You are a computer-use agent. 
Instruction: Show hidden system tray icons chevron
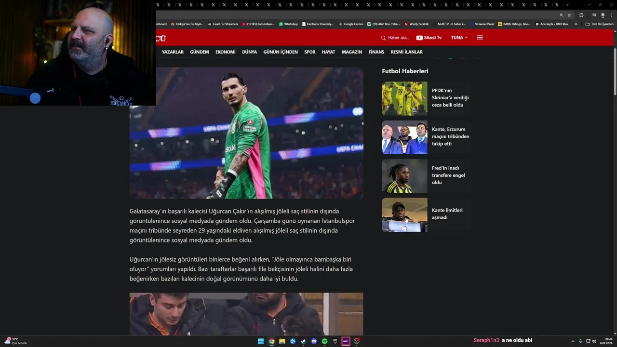(573, 341)
